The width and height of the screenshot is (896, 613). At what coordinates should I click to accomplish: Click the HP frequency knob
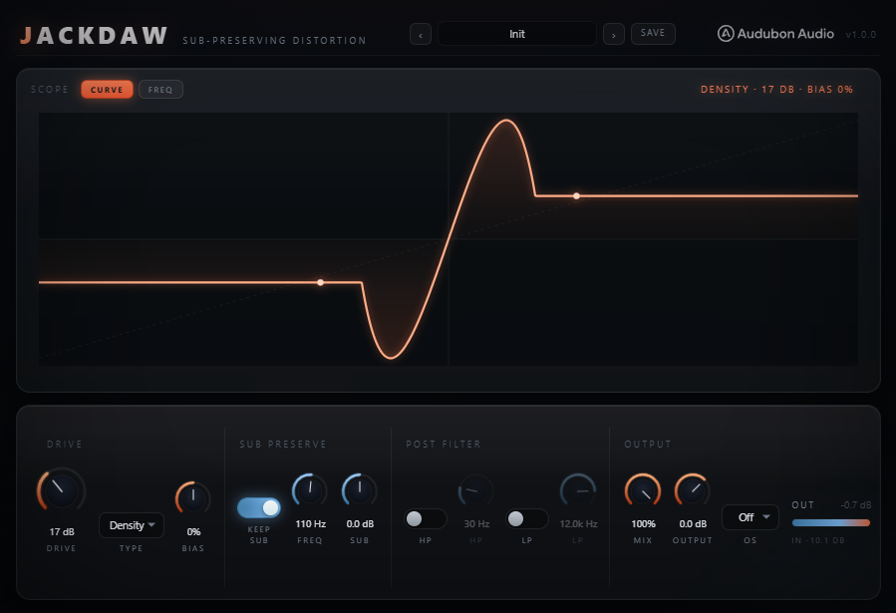(x=475, y=490)
